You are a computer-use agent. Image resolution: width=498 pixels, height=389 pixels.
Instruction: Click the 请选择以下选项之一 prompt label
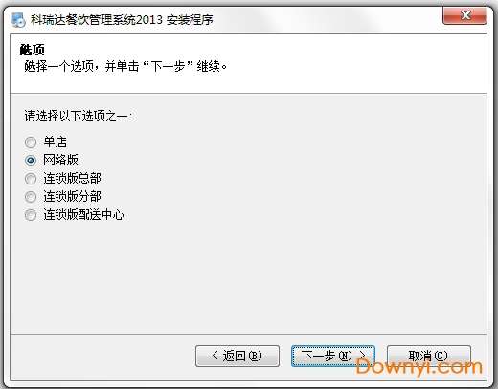click(x=79, y=116)
